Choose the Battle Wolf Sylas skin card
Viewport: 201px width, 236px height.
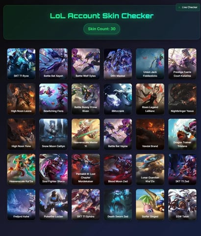tap(86, 64)
